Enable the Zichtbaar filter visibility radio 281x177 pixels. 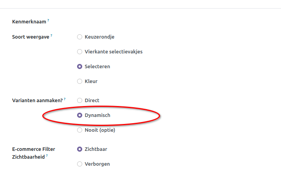coord(79,149)
